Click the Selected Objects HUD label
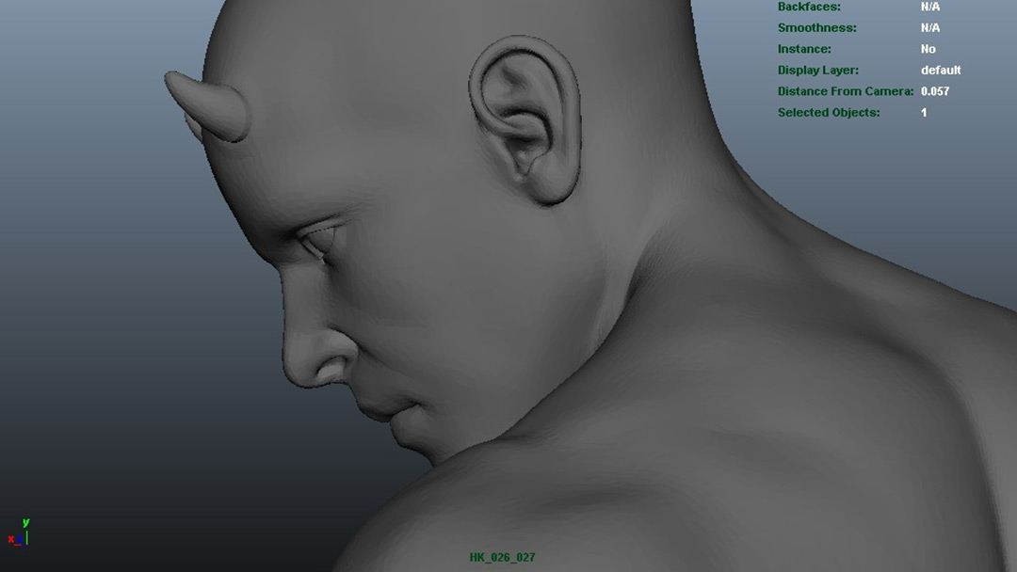This screenshot has height=572, width=1017. click(x=828, y=113)
